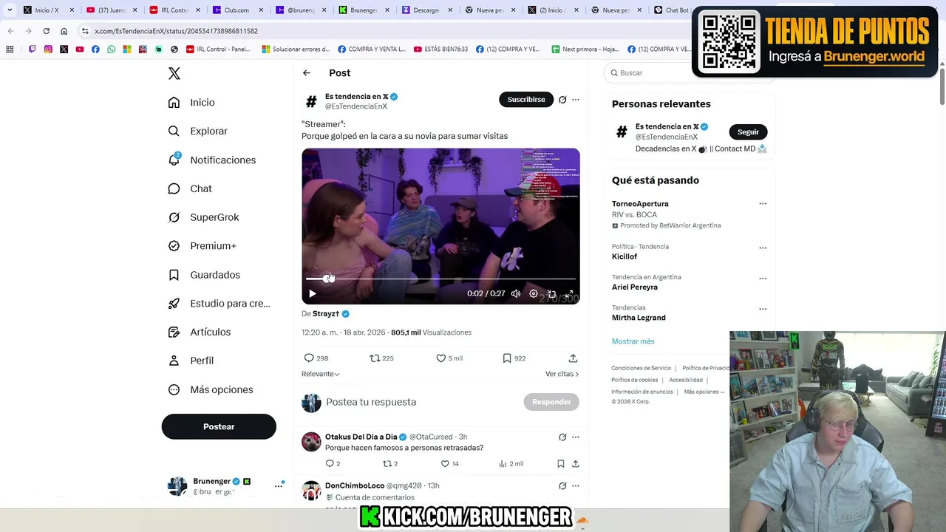Open Mirtha Legrand trend options dots
Image resolution: width=946 pixels, height=532 pixels.
(x=763, y=309)
